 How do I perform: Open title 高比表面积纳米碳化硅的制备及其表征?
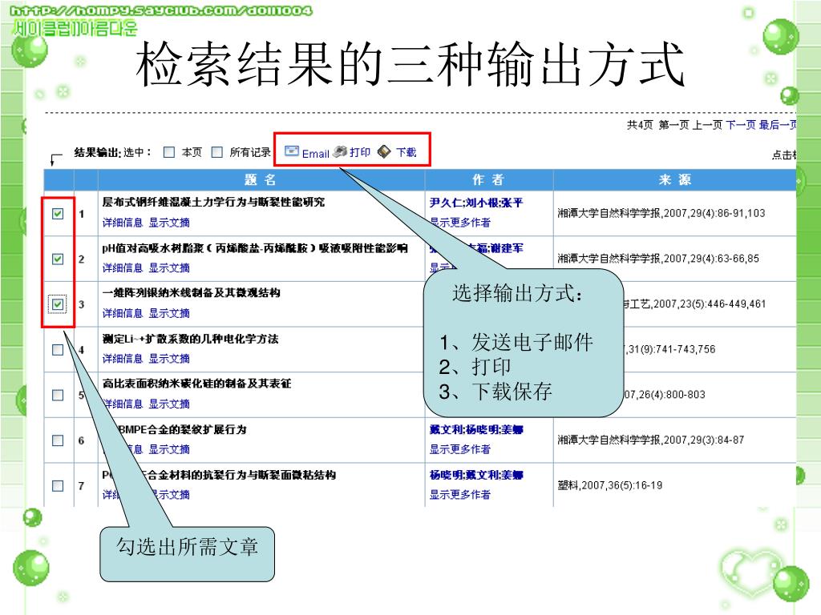pyautogui.click(x=197, y=384)
